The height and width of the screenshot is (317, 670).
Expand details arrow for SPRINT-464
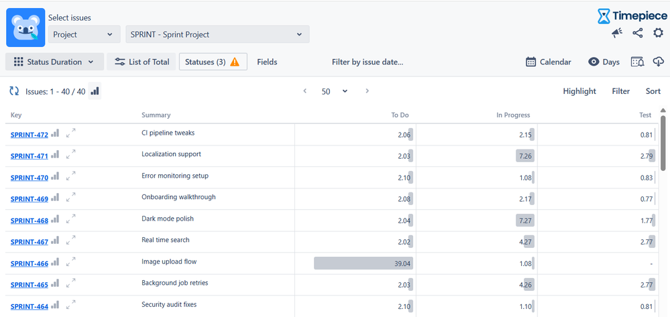coord(71,304)
